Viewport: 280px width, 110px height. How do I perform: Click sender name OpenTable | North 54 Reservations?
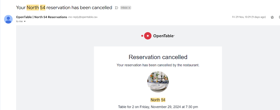tap(42, 17)
